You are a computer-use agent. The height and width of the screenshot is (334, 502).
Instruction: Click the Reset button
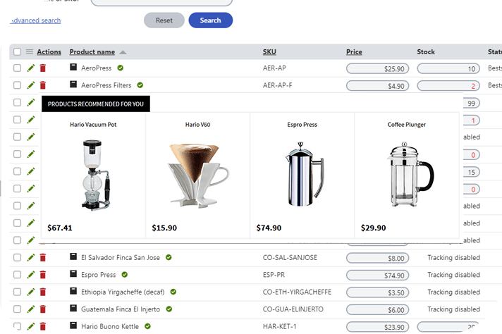164,20
